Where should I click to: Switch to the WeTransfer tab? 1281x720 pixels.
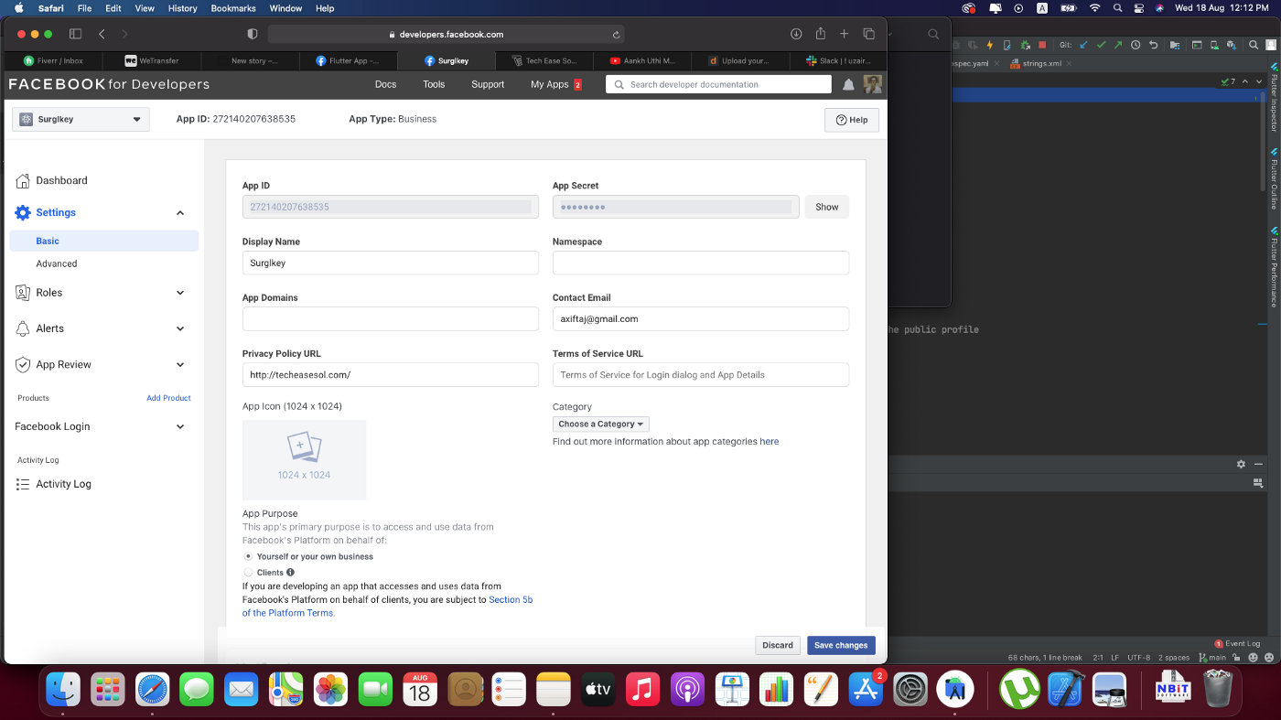(x=153, y=60)
